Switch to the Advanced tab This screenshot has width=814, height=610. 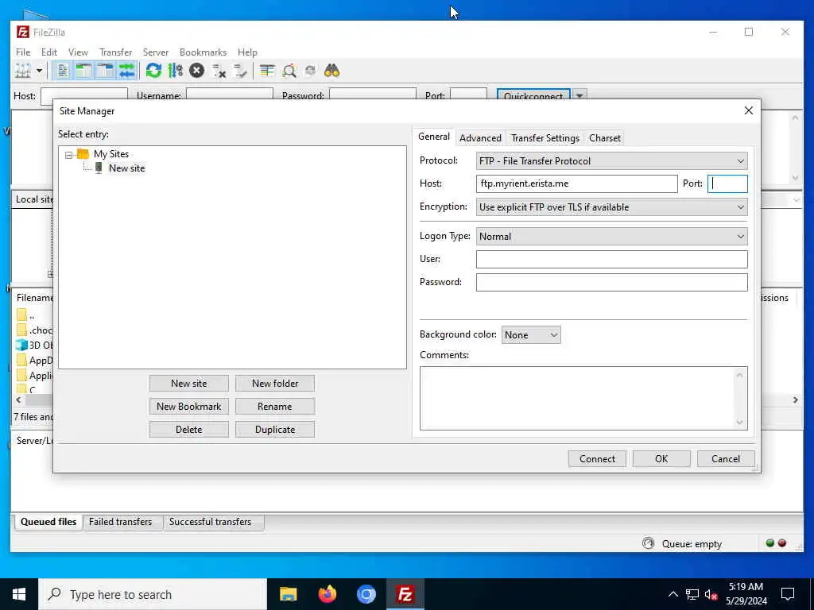[x=480, y=138]
